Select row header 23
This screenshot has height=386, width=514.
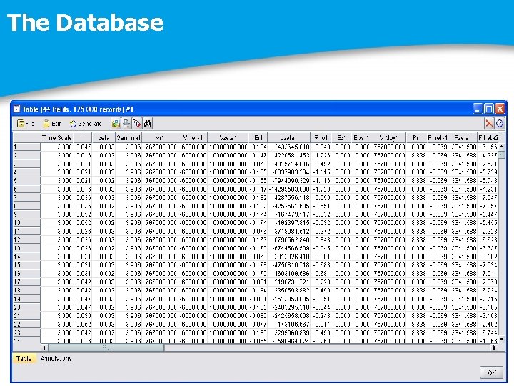(26, 332)
